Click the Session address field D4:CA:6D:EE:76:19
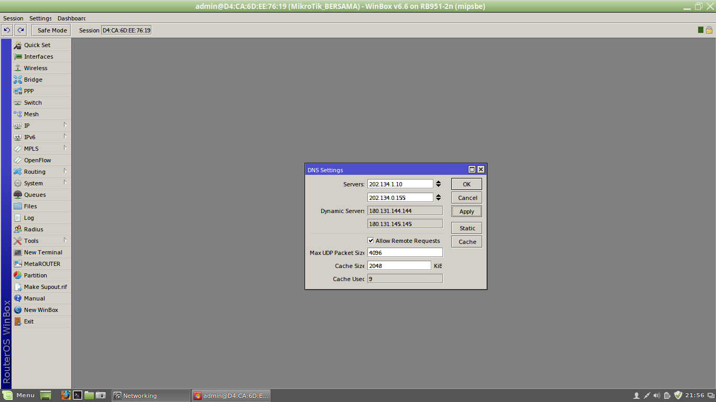 [126, 30]
